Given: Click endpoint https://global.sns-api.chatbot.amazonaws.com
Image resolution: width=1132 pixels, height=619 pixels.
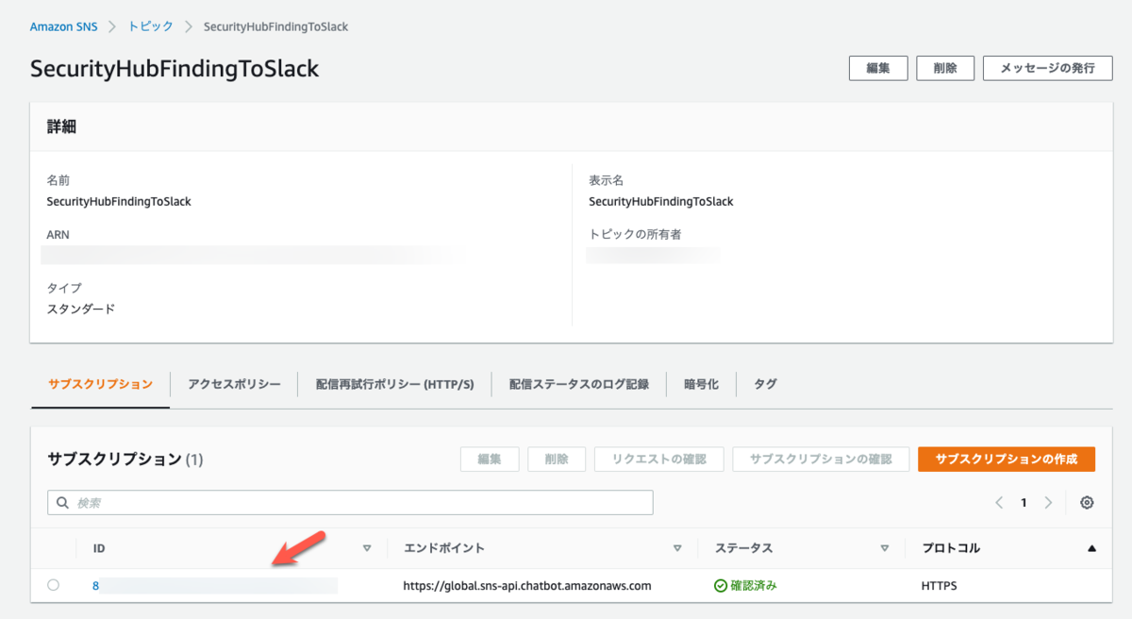Looking at the screenshot, I should point(527,585).
